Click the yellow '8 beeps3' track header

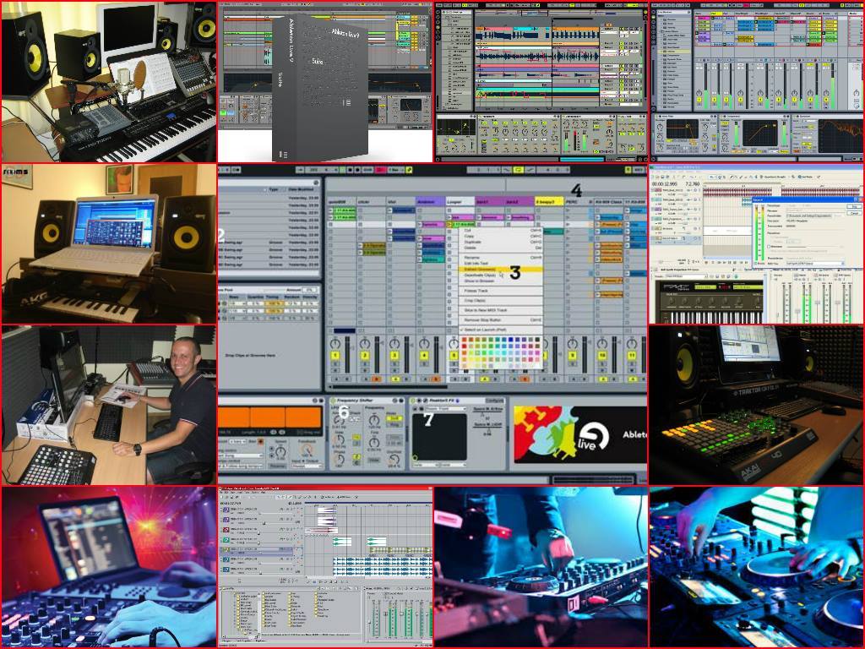coord(549,202)
